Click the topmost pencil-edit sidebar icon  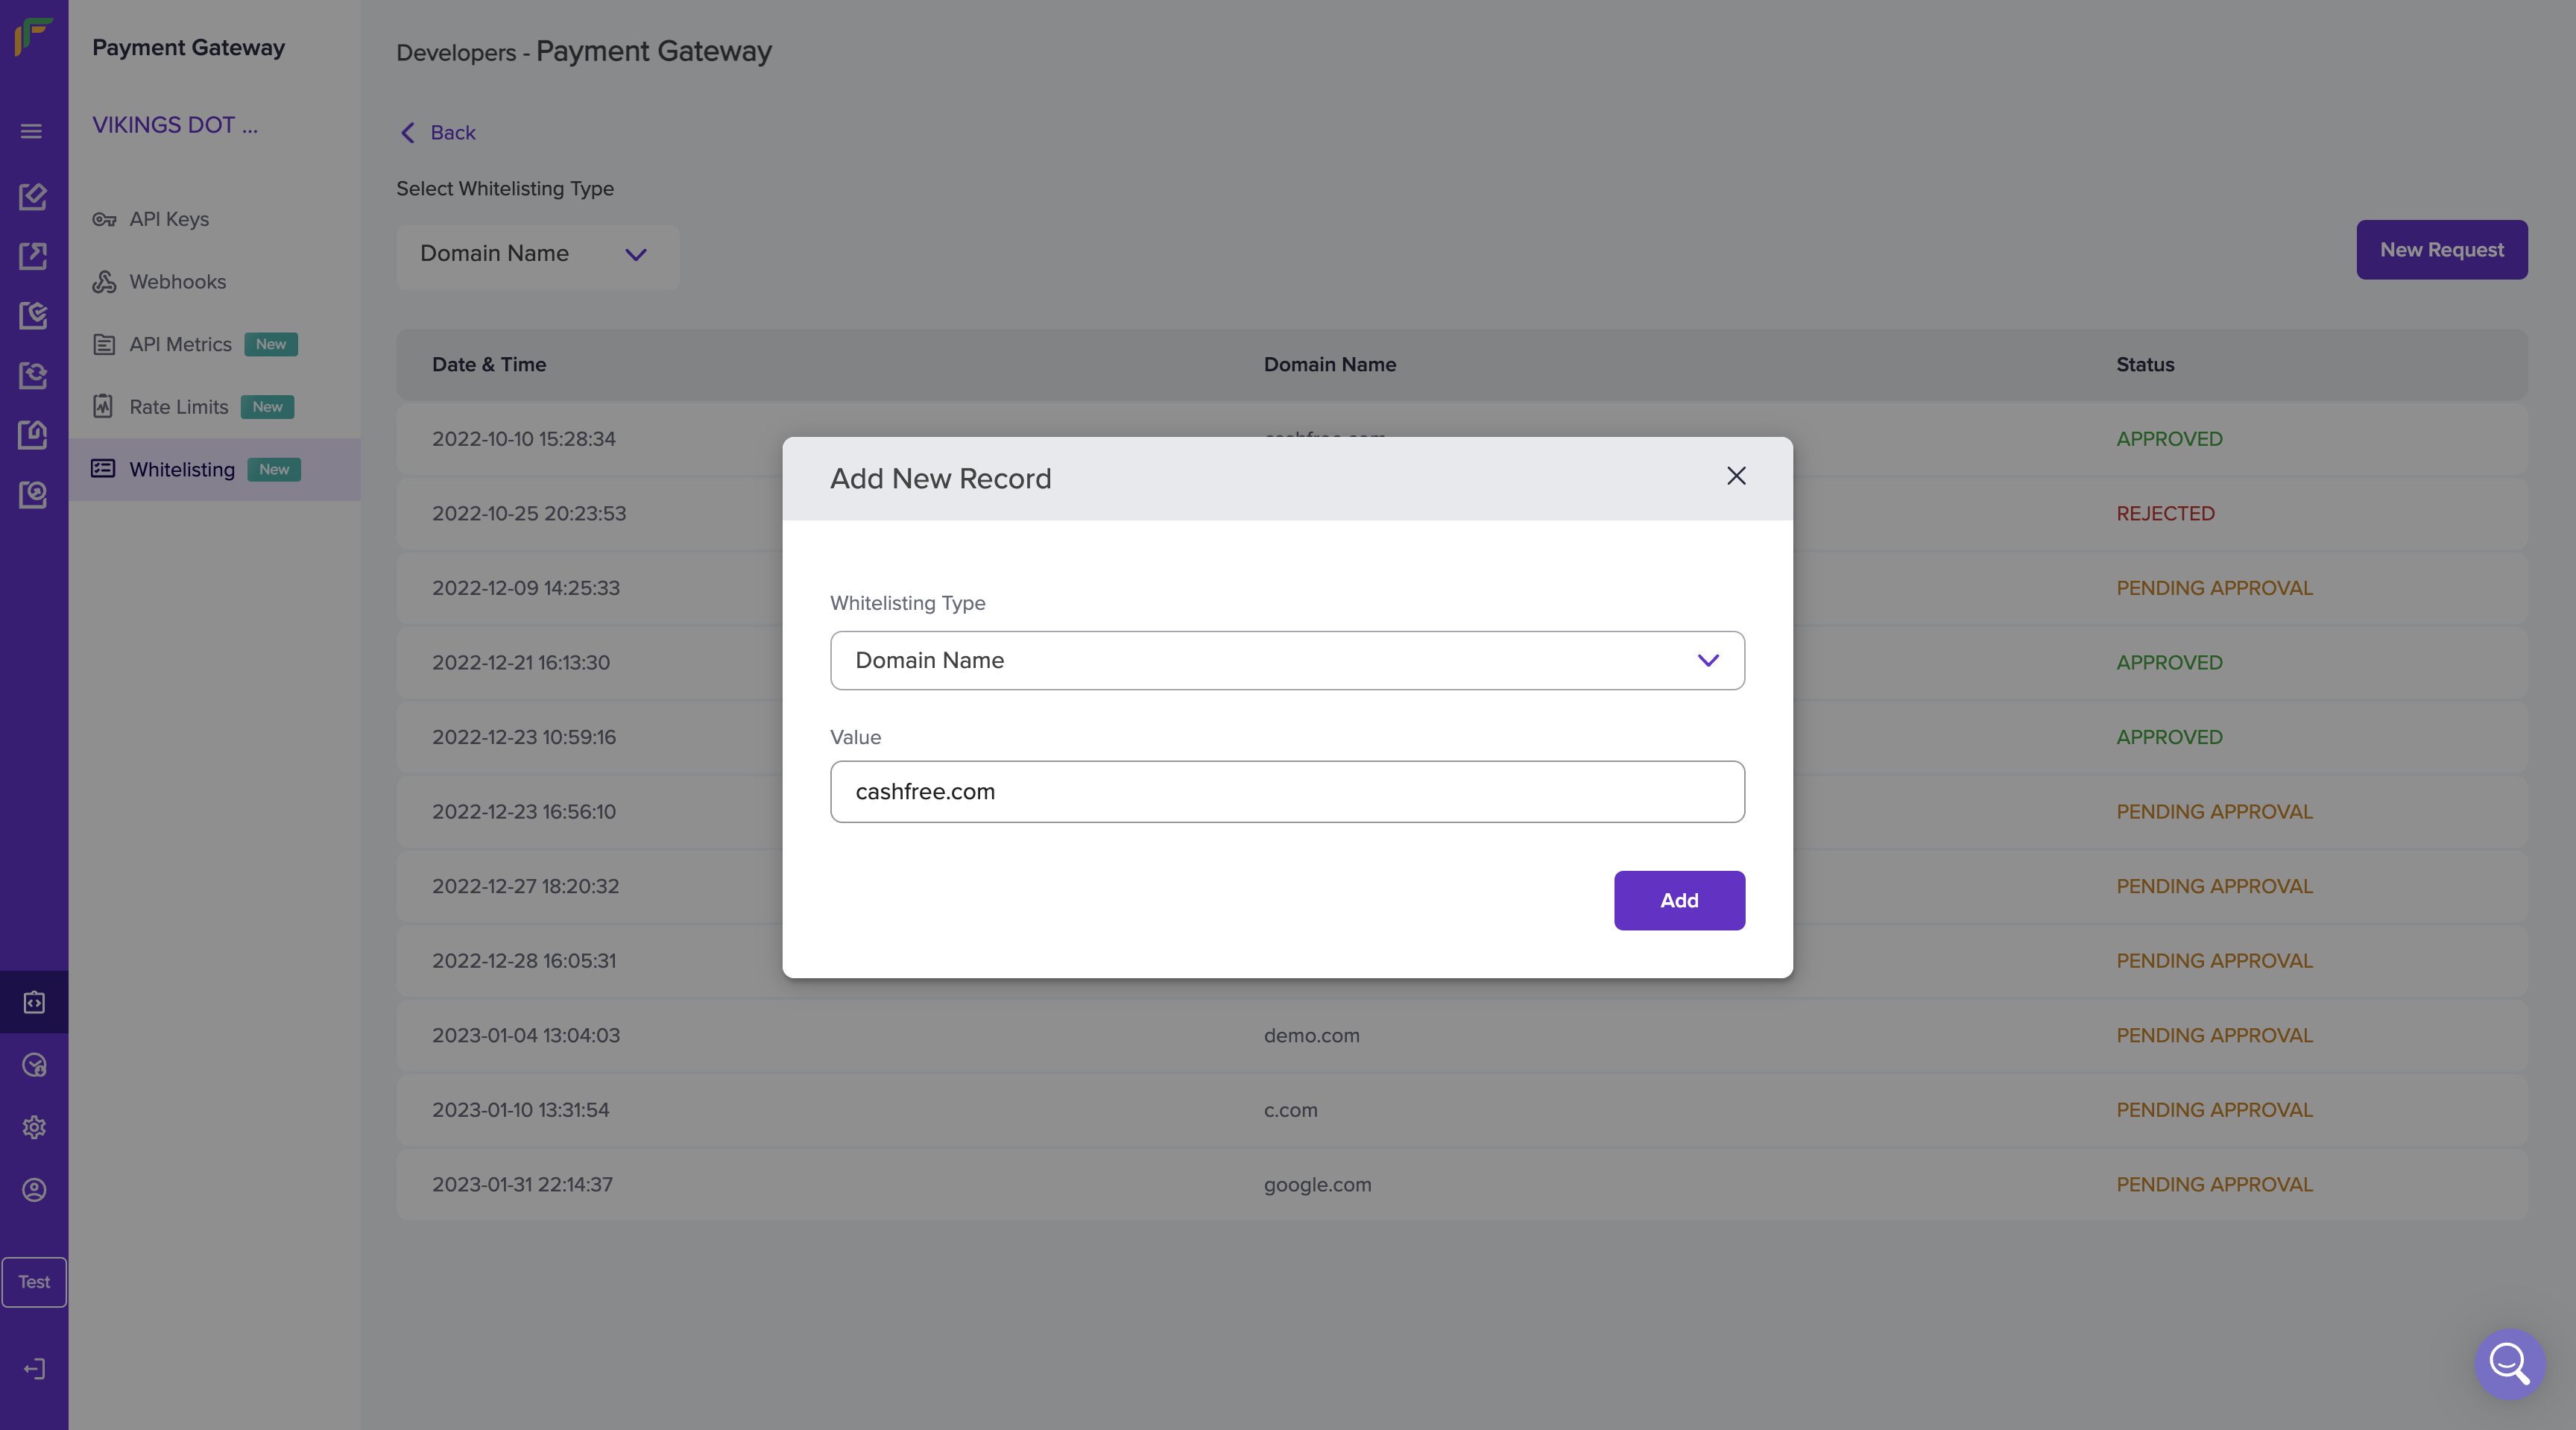pos(33,196)
